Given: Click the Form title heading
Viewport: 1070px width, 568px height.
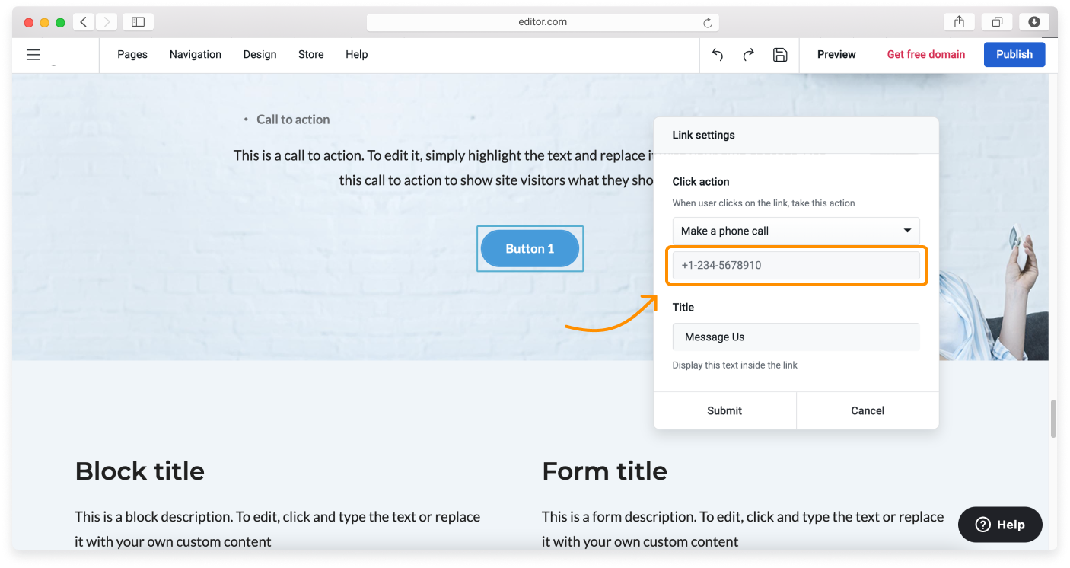Looking at the screenshot, I should [605, 471].
